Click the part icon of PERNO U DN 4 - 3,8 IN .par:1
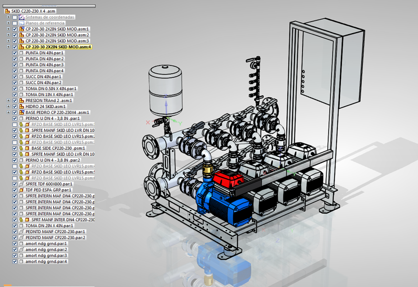The height and width of the screenshot is (287, 418). point(22,118)
